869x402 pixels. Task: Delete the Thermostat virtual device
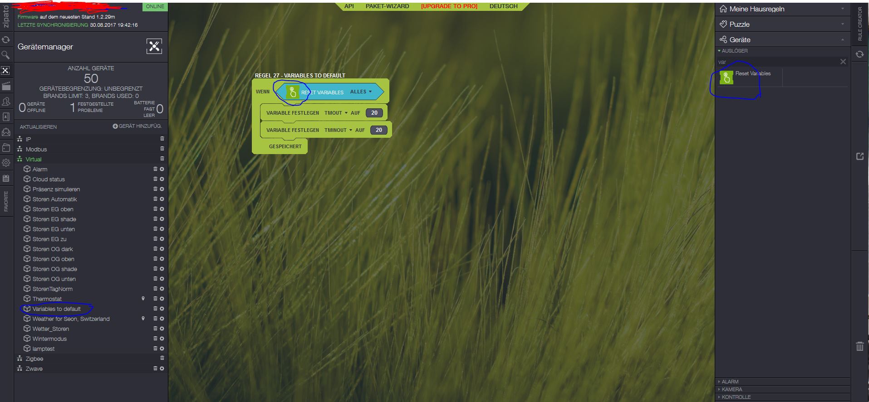pyautogui.click(x=155, y=299)
